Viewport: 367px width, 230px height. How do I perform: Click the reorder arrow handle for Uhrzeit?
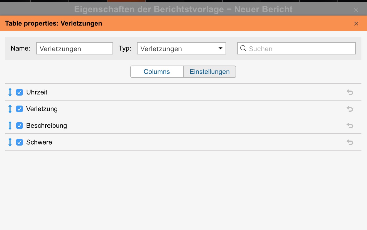[x=10, y=92]
